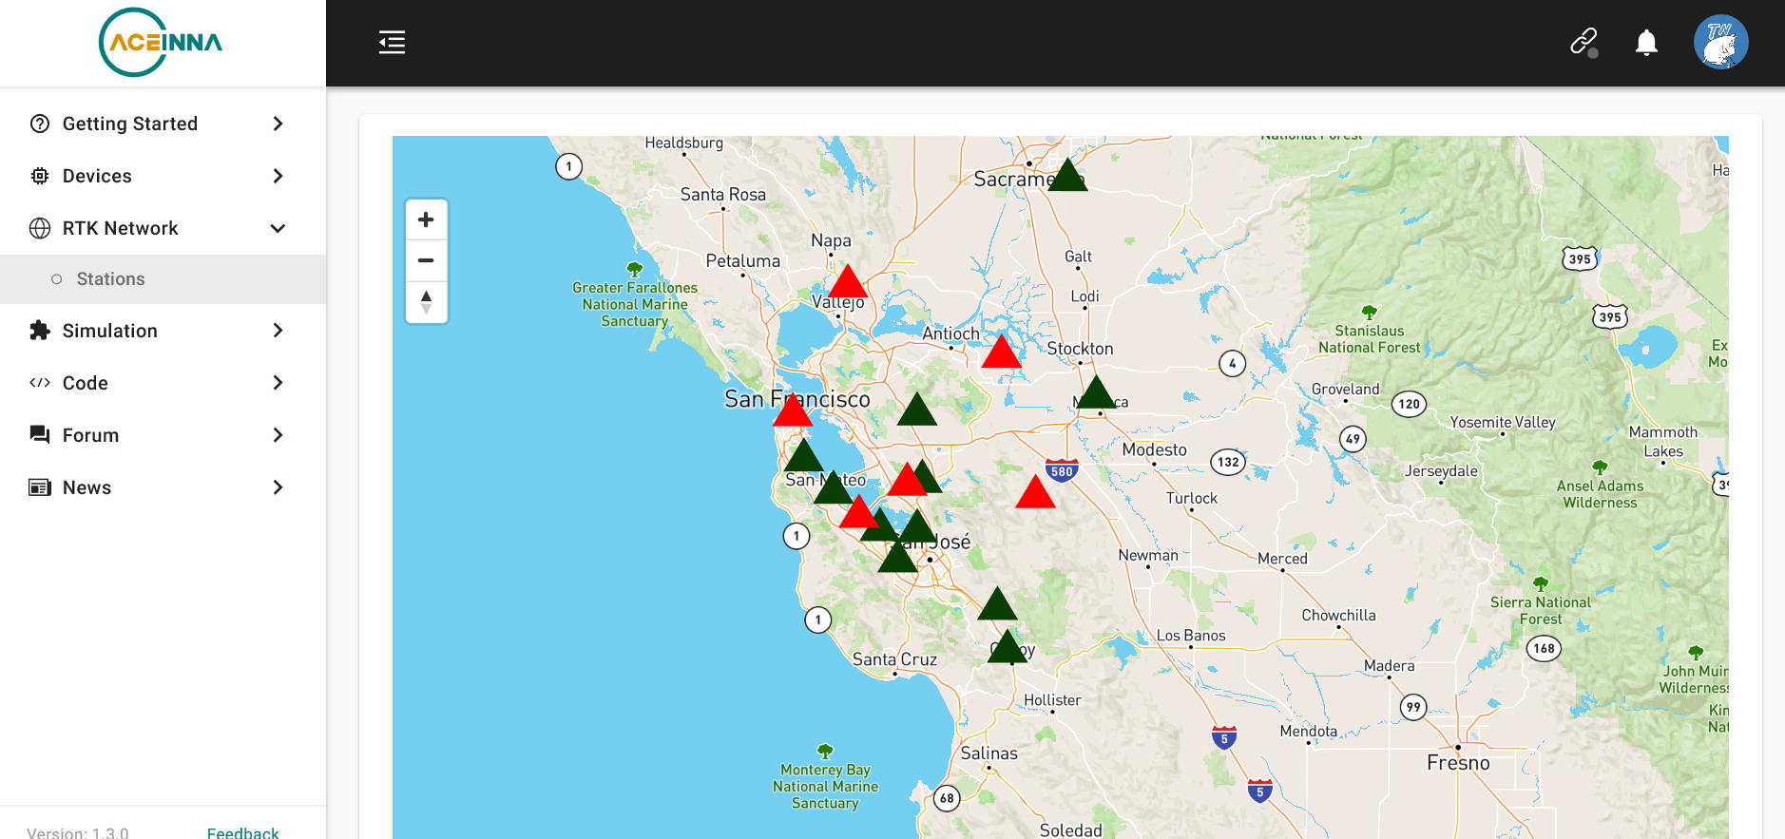
Task: Open the Code menu
Action: 163,383
